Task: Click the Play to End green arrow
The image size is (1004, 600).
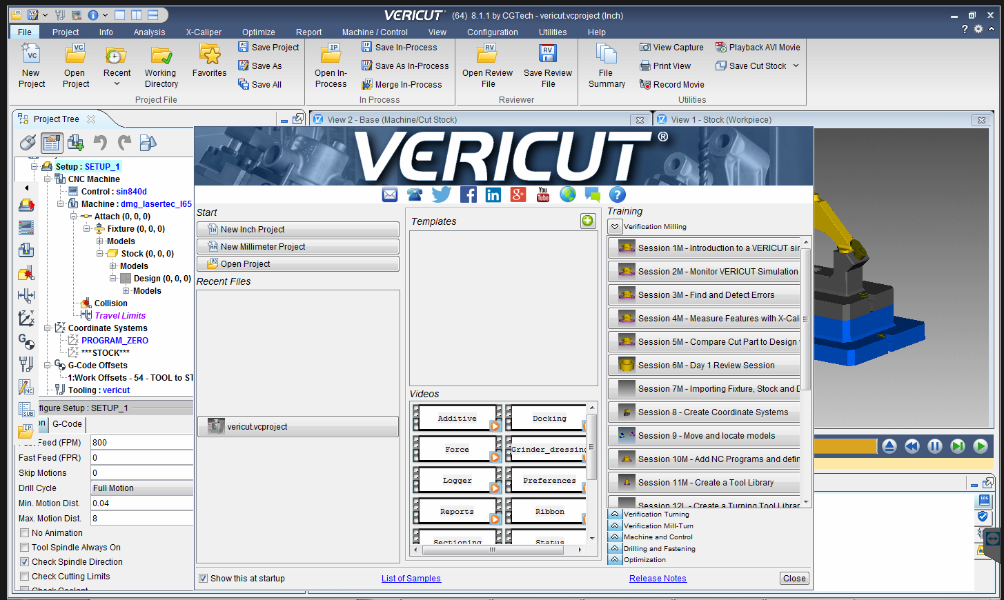Action: (981, 446)
